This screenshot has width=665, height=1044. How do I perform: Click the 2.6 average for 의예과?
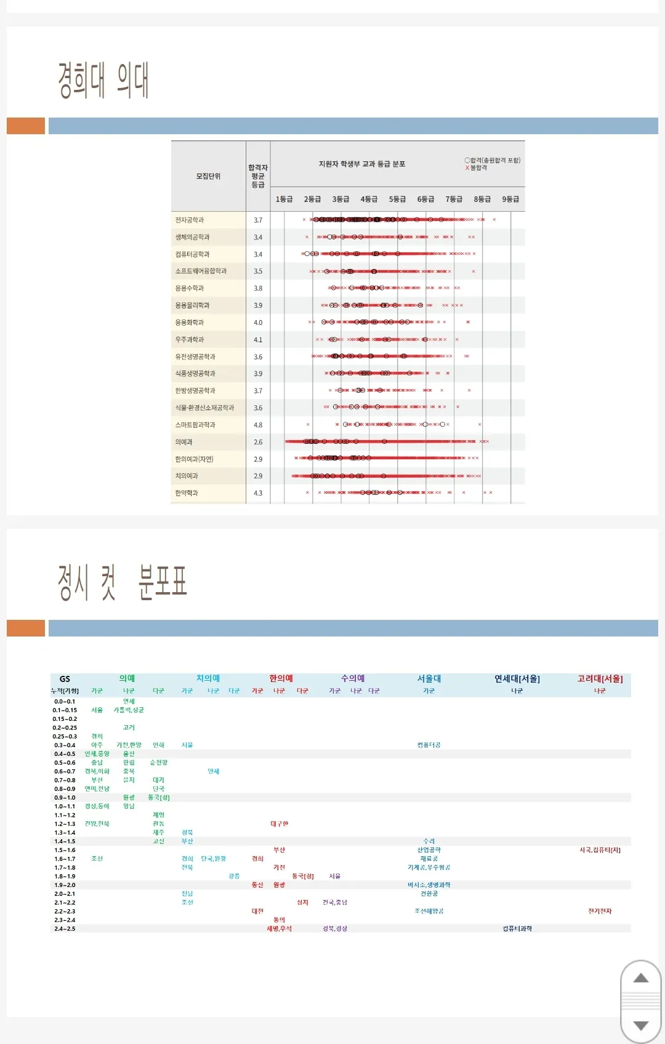tap(258, 442)
